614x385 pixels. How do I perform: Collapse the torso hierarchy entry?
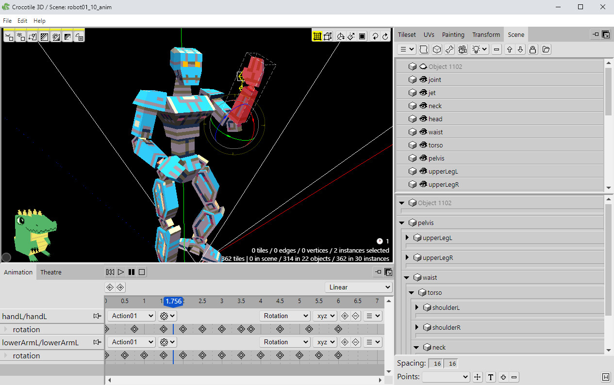[411, 292]
